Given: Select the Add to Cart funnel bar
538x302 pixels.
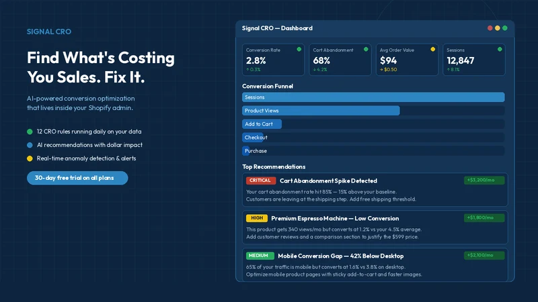Looking at the screenshot, I should point(262,124).
